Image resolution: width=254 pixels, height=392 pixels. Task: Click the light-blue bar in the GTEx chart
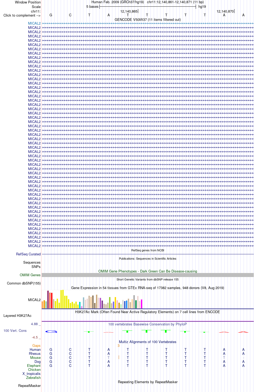[x=83, y=303]
